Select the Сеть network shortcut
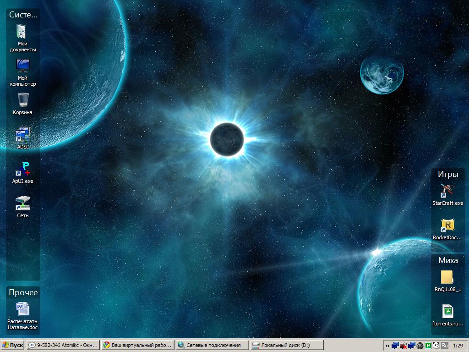The image size is (469, 352). click(x=22, y=203)
